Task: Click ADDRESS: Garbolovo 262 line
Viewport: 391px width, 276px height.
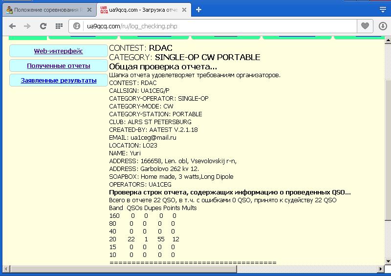Action: [154, 169]
